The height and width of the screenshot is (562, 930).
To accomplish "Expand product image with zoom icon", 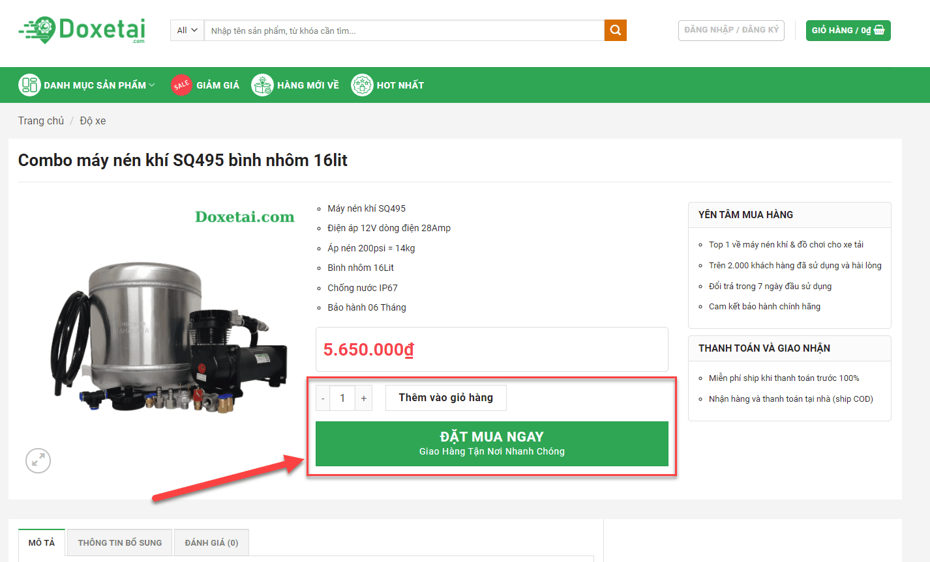I will [38, 461].
